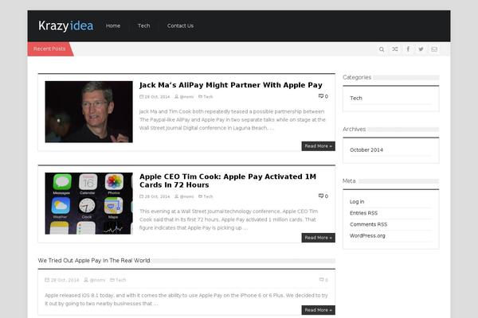Click the comment icon on Apple CEO Tim Cook post
The image size is (478, 318).
tap(321, 196)
